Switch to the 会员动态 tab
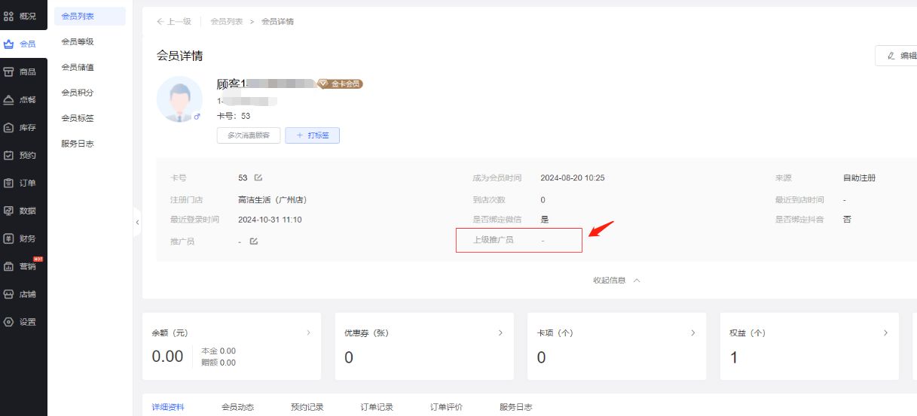This screenshot has width=917, height=416. 237,407
